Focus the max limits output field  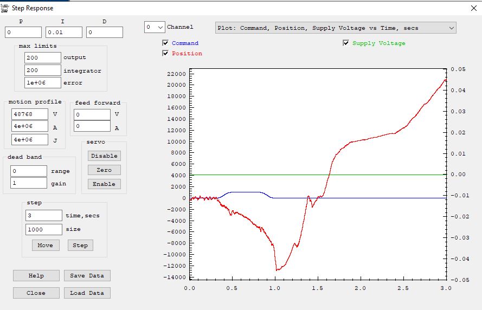pyautogui.click(x=42, y=57)
